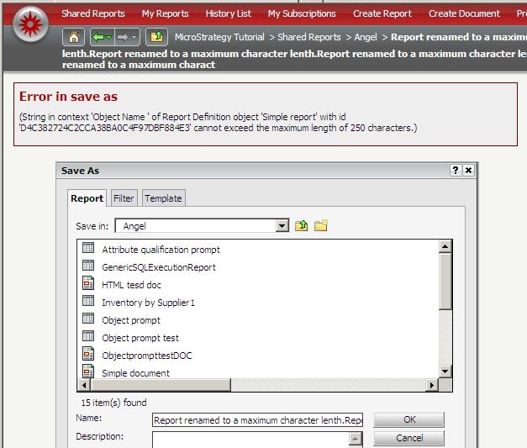This screenshot has height=448, width=527.
Task: Click the Simple document icon
Action: [88, 372]
